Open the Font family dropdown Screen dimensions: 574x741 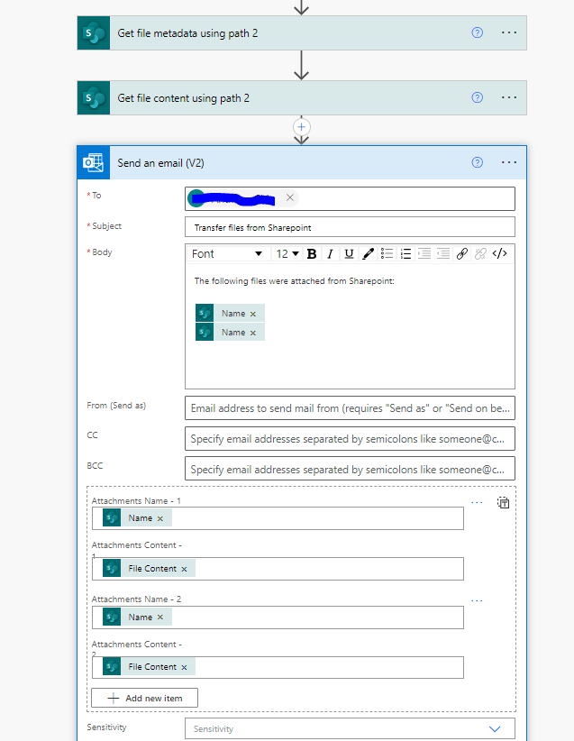pyautogui.click(x=227, y=254)
